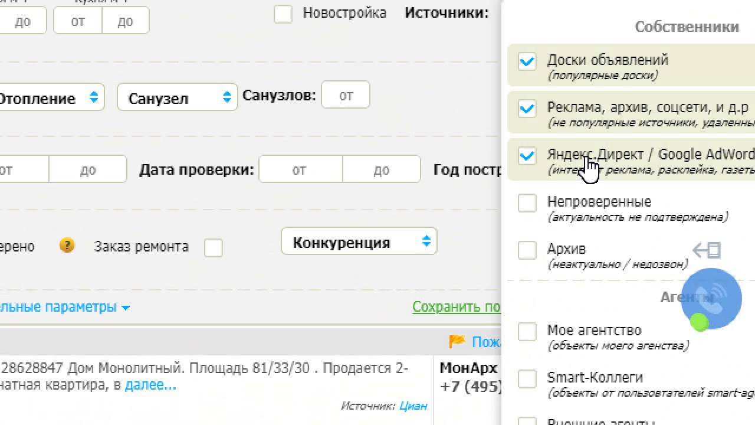Open the Отопление dropdown
Image resolution: width=755 pixels, height=425 pixels.
50,98
